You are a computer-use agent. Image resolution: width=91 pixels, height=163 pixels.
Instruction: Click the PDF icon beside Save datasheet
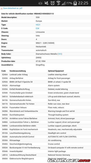2,8
